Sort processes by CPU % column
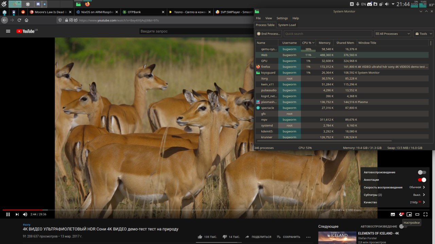The height and width of the screenshot is (244, 435). coord(308,43)
